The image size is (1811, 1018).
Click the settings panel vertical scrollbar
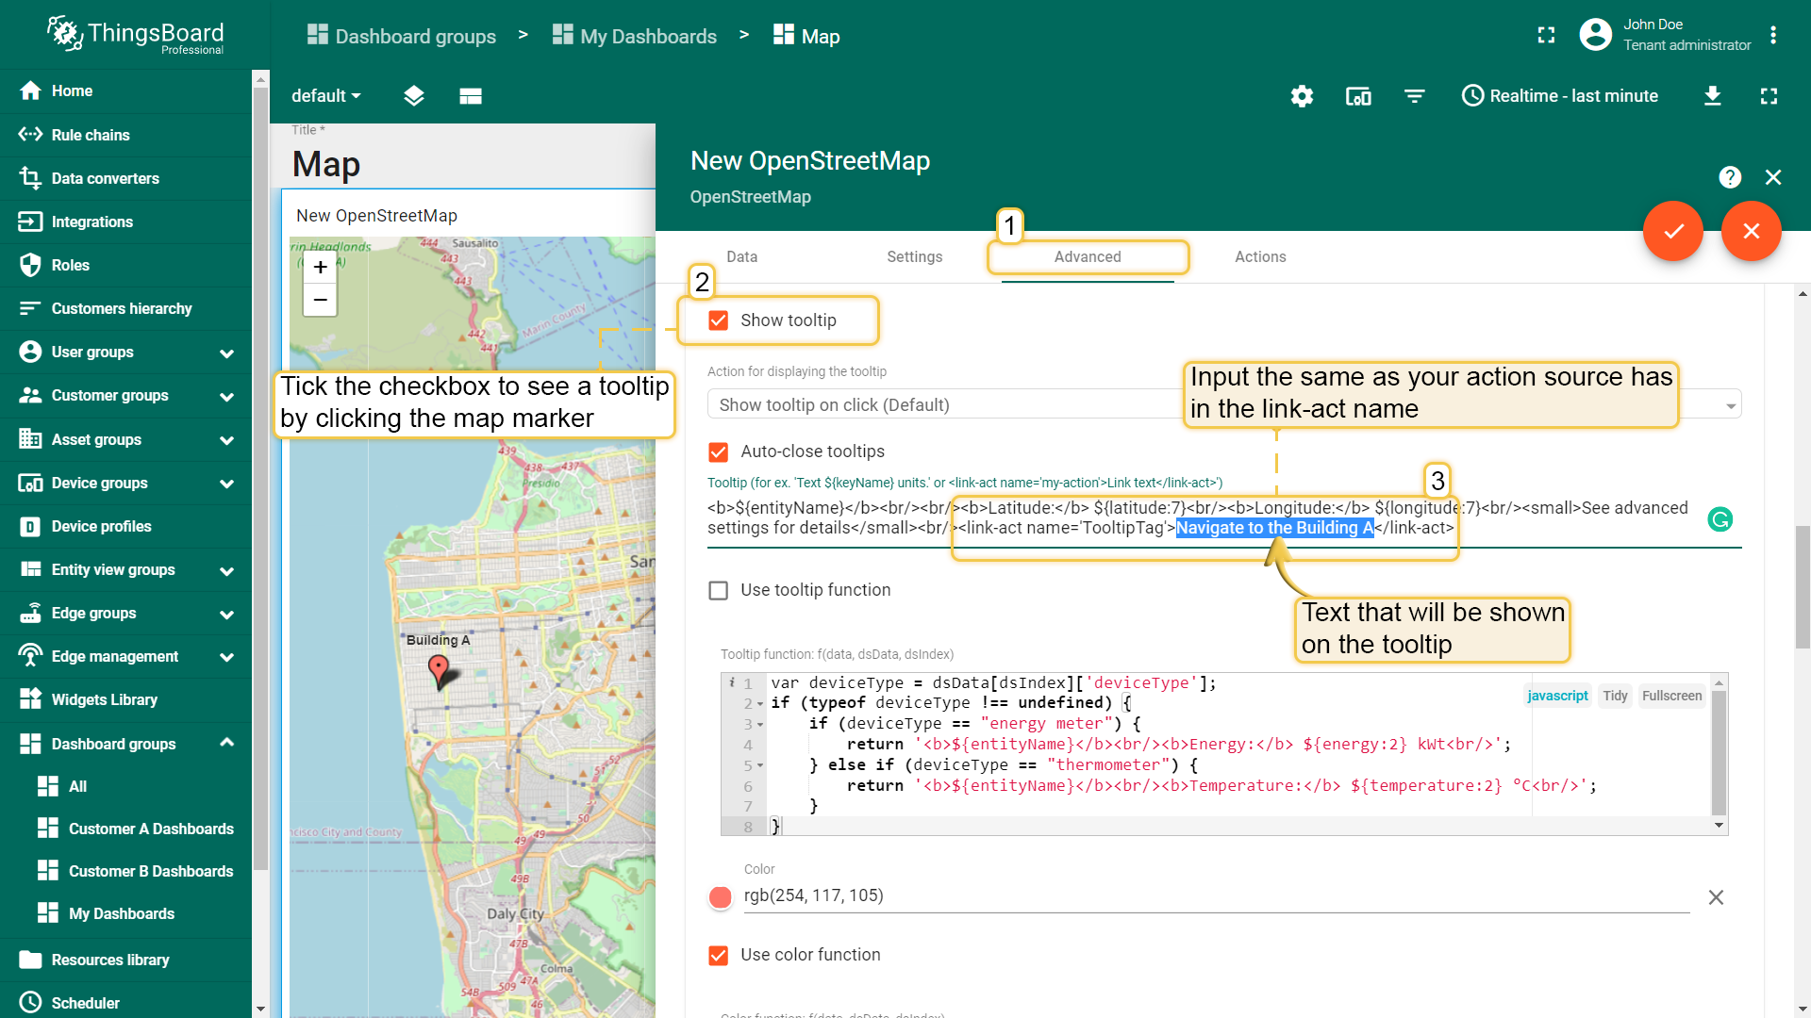click(x=1803, y=587)
